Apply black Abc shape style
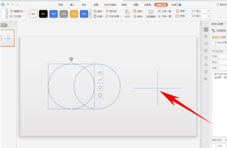Image resolution: width=227 pixels, height=148 pixels. (43, 14)
